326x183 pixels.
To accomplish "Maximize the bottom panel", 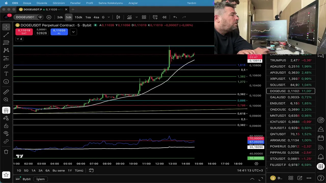I will [261, 179].
